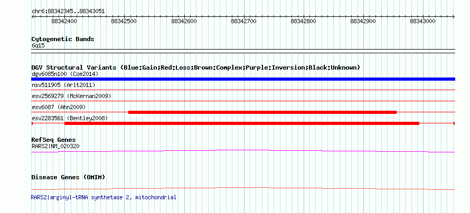Viewport: 470px width, 213px height.
Task: Select the RefSeq Genes track title
Action: pyautogui.click(x=54, y=140)
